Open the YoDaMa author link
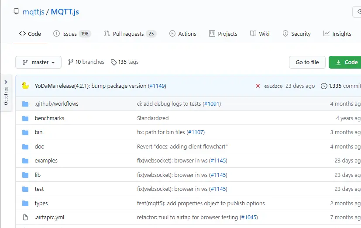 point(45,86)
